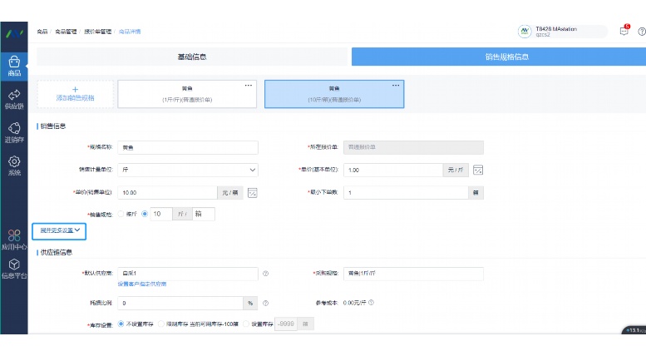The height and width of the screenshot is (356, 646).
Task: Open the 系统 settings gear in sidebar
Action: (x=14, y=166)
